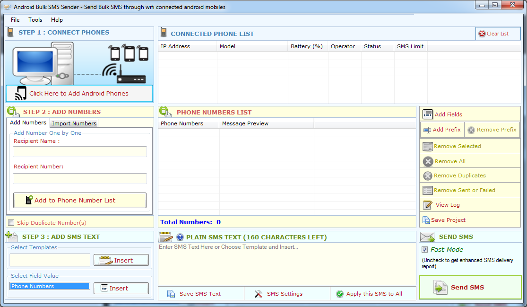The width and height of the screenshot is (527, 307).
Task: Click Apply this SMS to All label
Action: pyautogui.click(x=374, y=294)
